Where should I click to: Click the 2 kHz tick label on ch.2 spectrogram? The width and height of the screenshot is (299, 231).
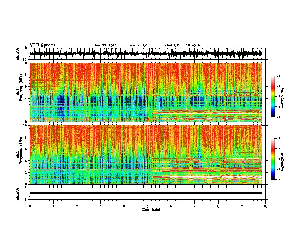[x=27, y=172]
